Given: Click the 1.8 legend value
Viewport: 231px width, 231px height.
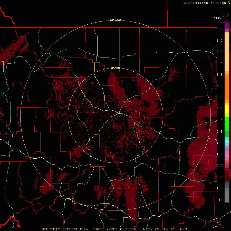Looking at the screenshot, I should tap(219, 143).
